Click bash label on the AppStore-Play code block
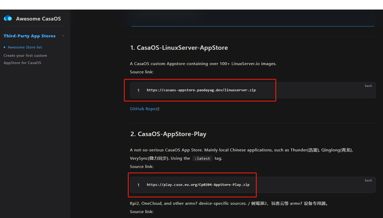 pyautogui.click(x=368, y=180)
